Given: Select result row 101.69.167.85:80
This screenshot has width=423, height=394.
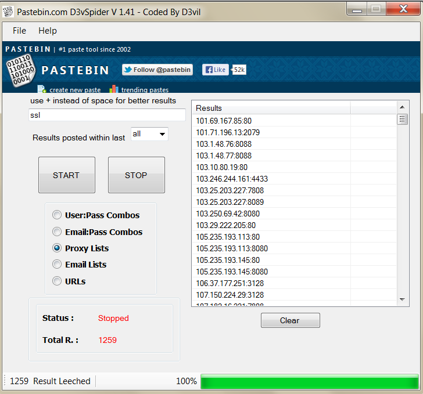Looking at the screenshot, I should (x=295, y=121).
